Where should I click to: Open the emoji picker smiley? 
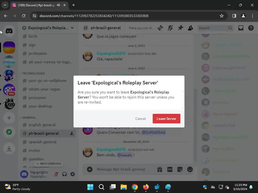[190, 169]
